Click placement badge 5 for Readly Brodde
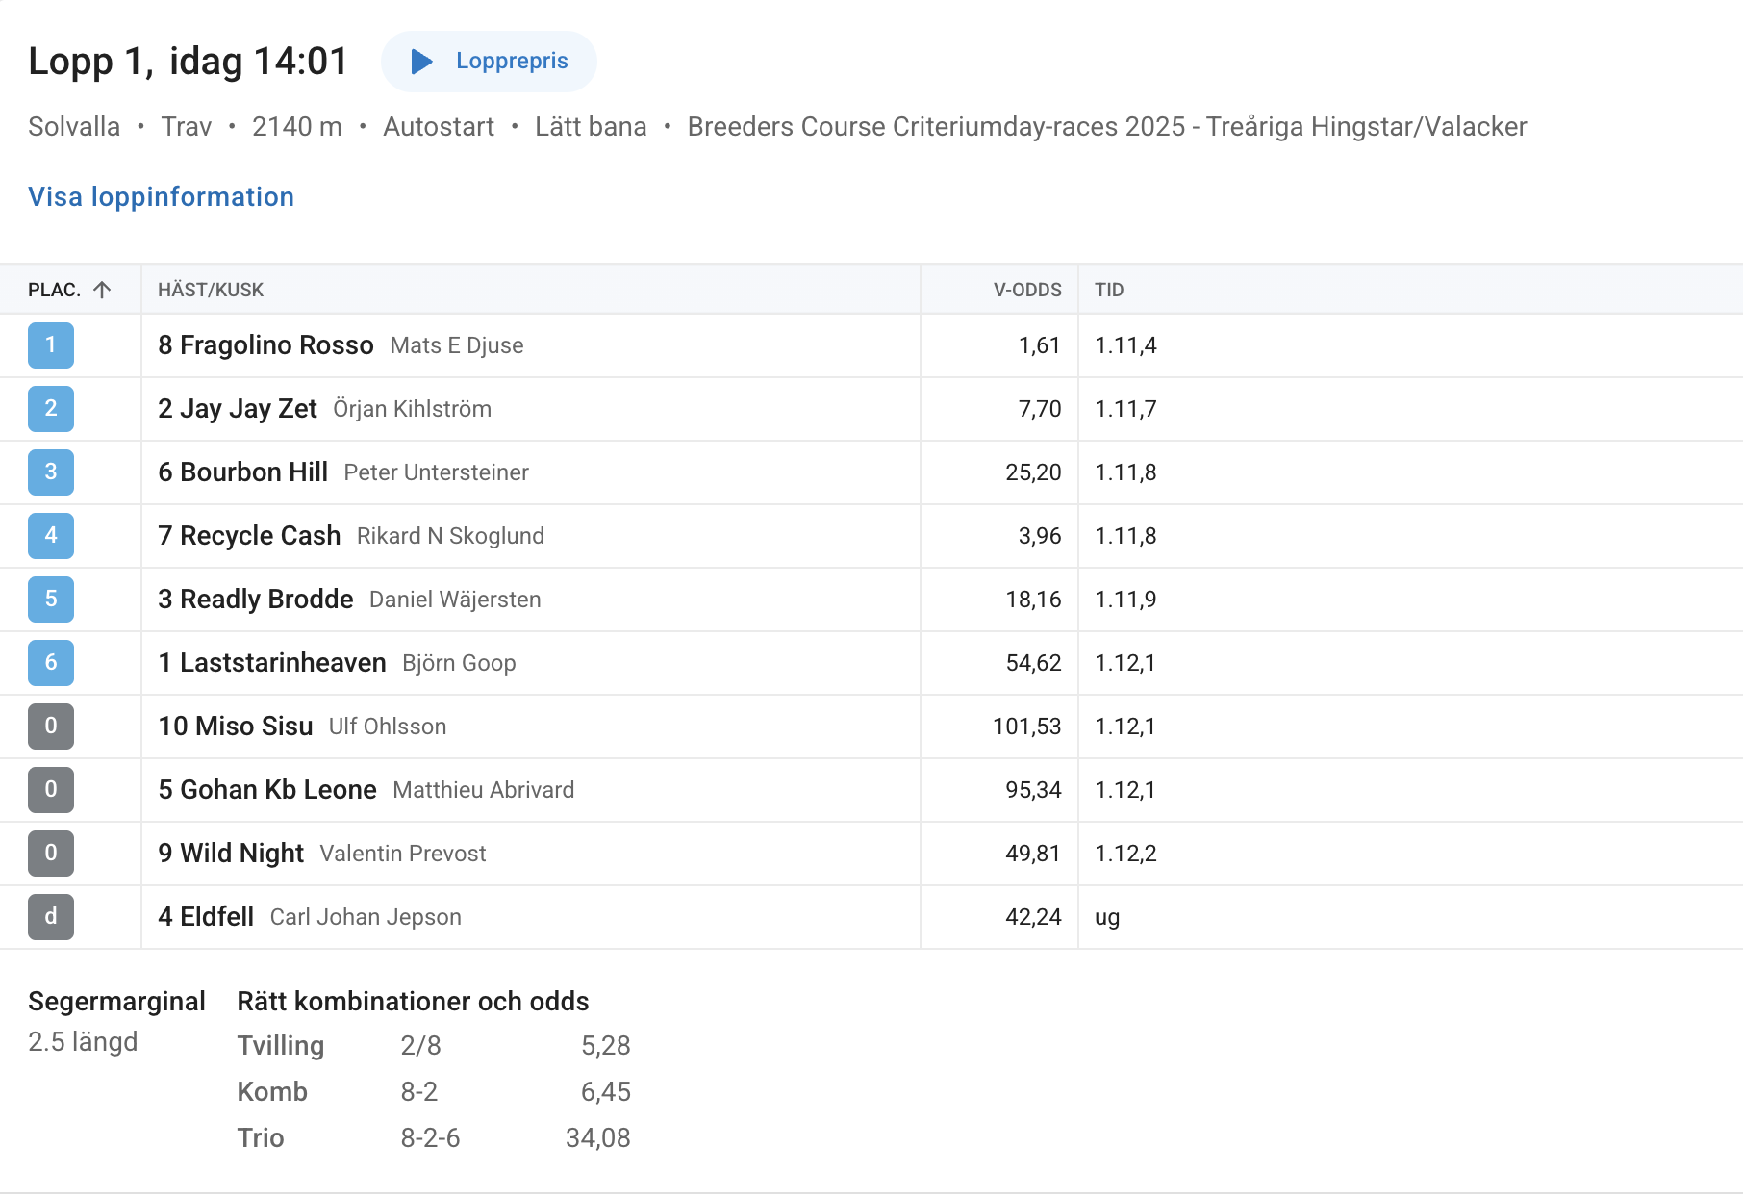1743x1199 pixels. [51, 599]
